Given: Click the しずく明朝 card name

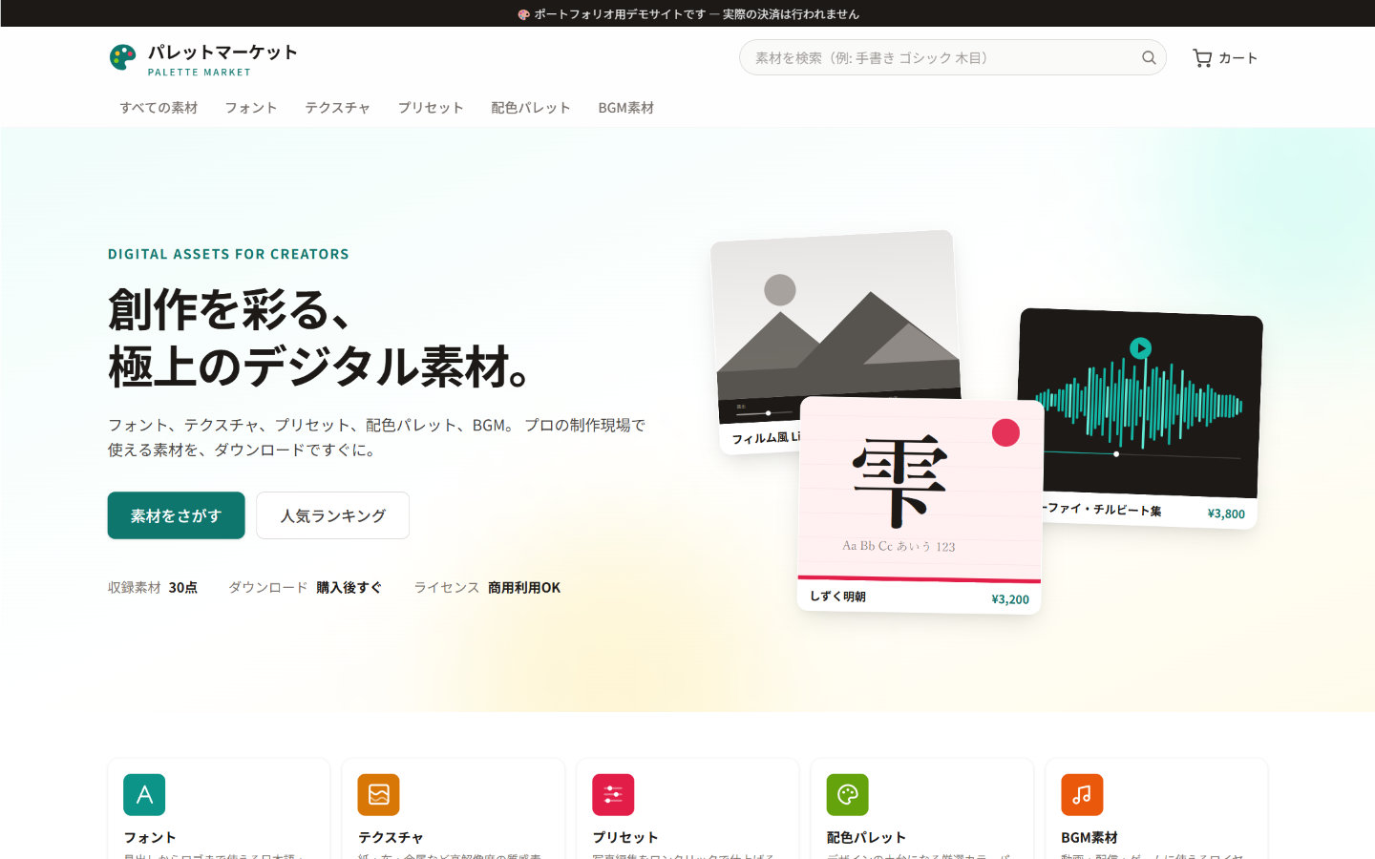Looking at the screenshot, I should pos(837,597).
